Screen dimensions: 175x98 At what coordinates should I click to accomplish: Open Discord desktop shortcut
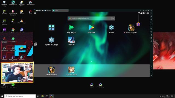point(22,30)
